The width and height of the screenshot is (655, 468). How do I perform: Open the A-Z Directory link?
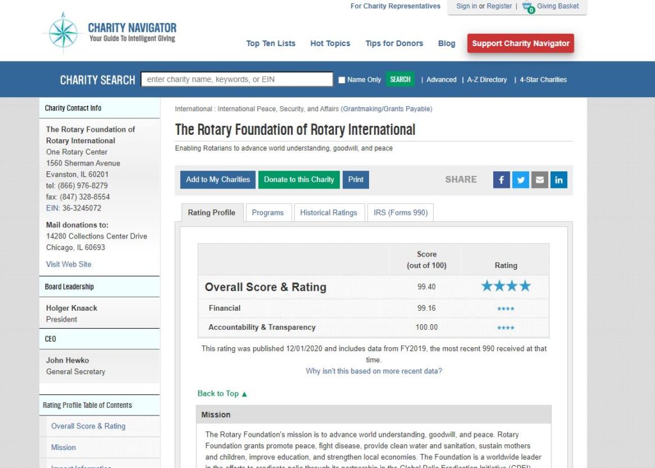[x=487, y=80]
